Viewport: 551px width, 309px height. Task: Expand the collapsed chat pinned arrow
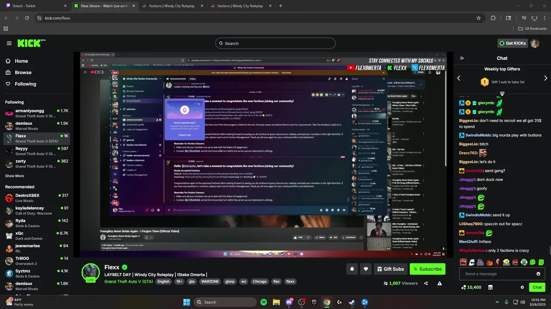(x=502, y=94)
